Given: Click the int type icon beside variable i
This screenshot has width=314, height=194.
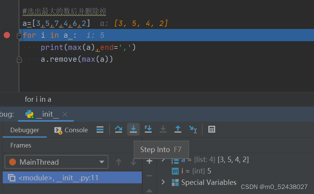Looking at the screenshot, I should [175, 171].
